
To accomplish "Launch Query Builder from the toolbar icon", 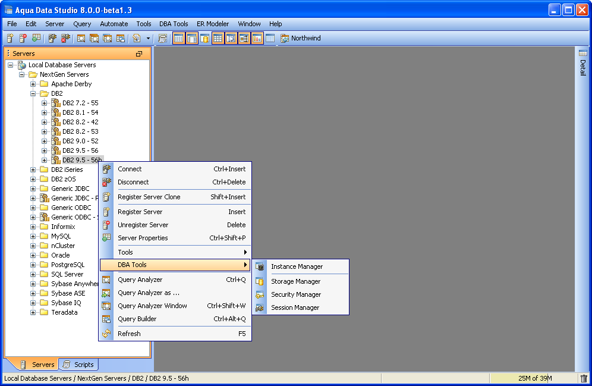I will pyautogui.click(x=121, y=38).
